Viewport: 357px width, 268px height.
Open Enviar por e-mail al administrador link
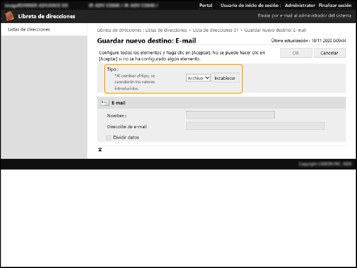303,16
